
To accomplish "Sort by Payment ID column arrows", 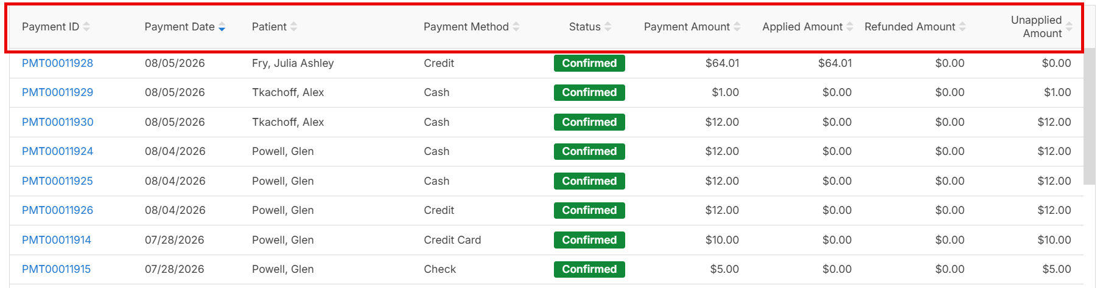I will pos(86,27).
